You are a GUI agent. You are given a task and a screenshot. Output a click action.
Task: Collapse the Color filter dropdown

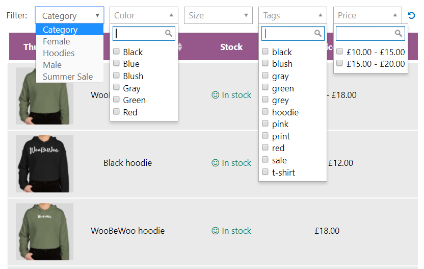(x=144, y=15)
